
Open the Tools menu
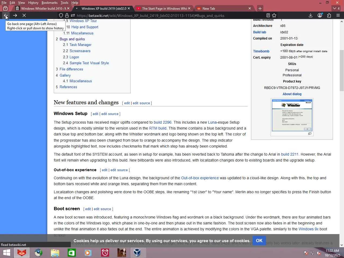click(64, 3)
